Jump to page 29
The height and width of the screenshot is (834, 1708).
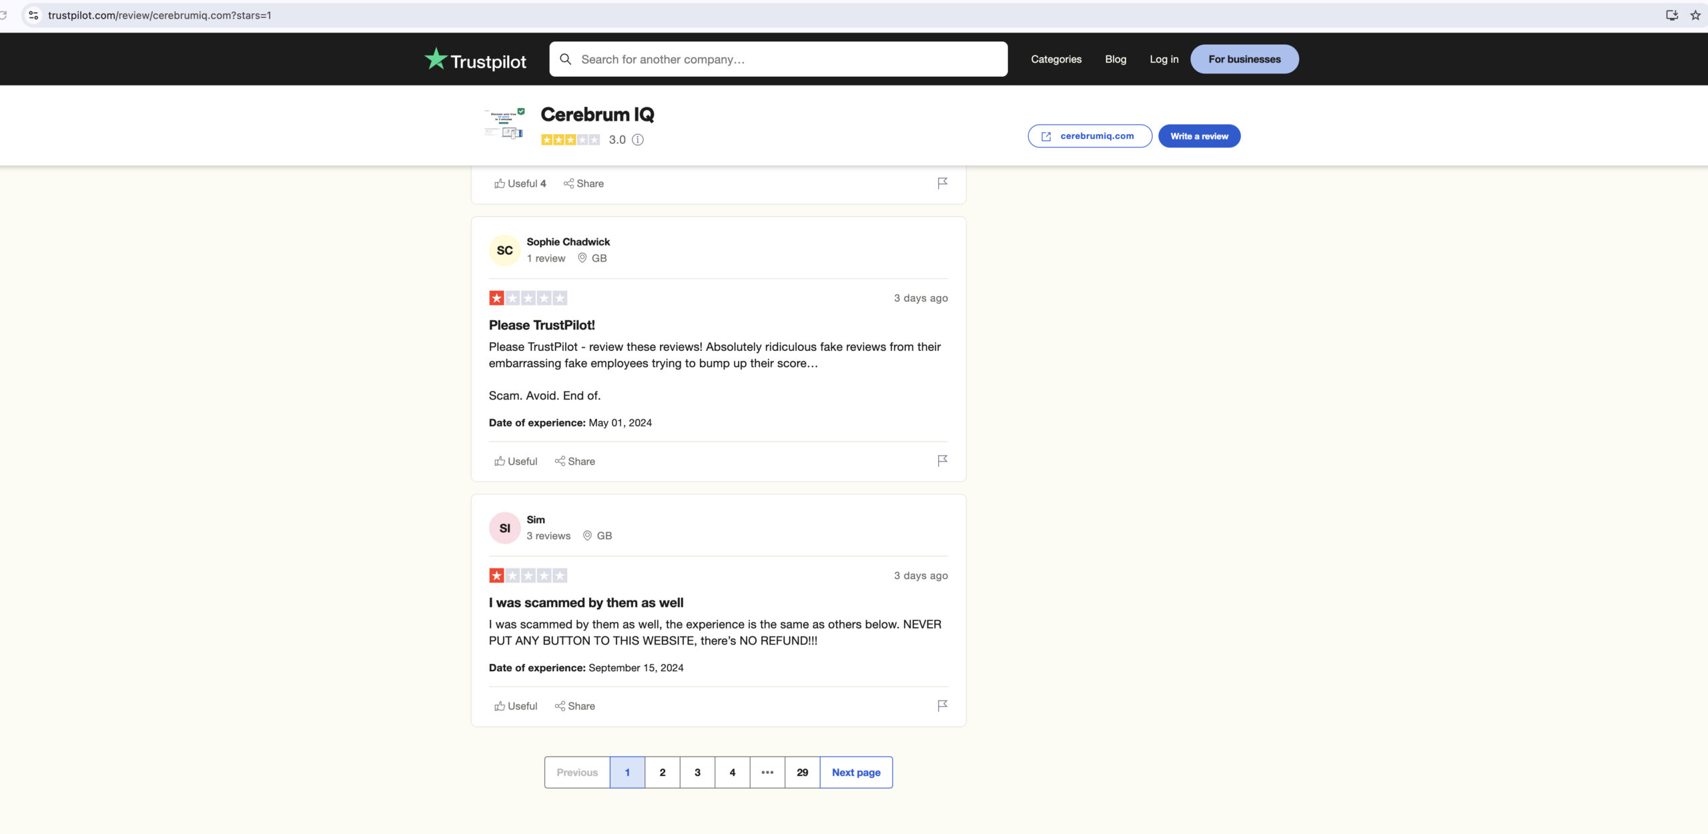point(803,772)
